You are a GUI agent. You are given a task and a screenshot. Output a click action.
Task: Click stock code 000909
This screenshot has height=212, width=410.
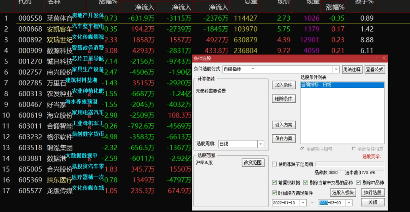click(x=30, y=51)
